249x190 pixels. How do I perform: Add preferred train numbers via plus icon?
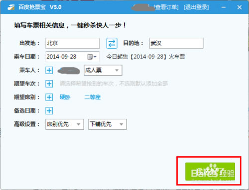(x=49, y=84)
